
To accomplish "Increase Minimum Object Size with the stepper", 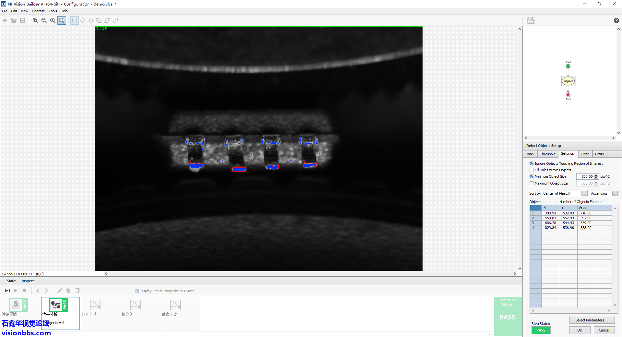I will point(596,175).
